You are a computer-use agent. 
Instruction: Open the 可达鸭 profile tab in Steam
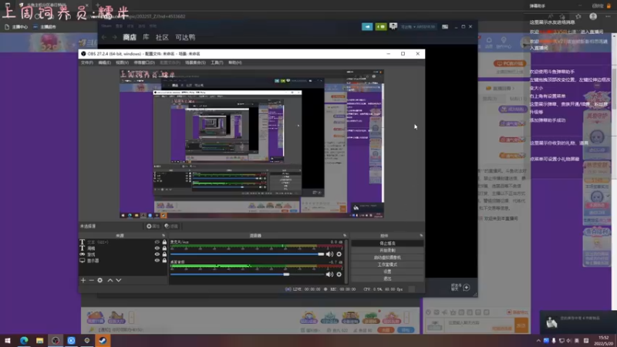185,37
